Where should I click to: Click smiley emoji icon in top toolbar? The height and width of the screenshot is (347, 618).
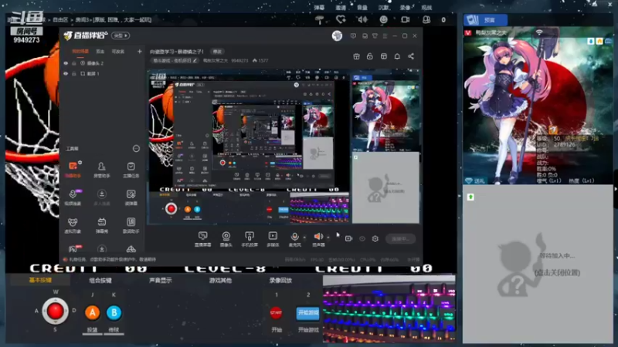(x=383, y=19)
